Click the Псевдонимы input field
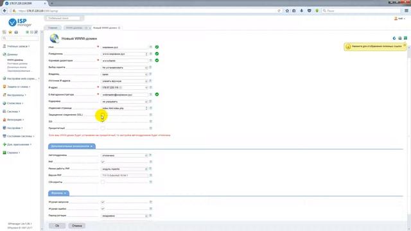The width and height of the screenshot is (411, 231). [x=125, y=54]
